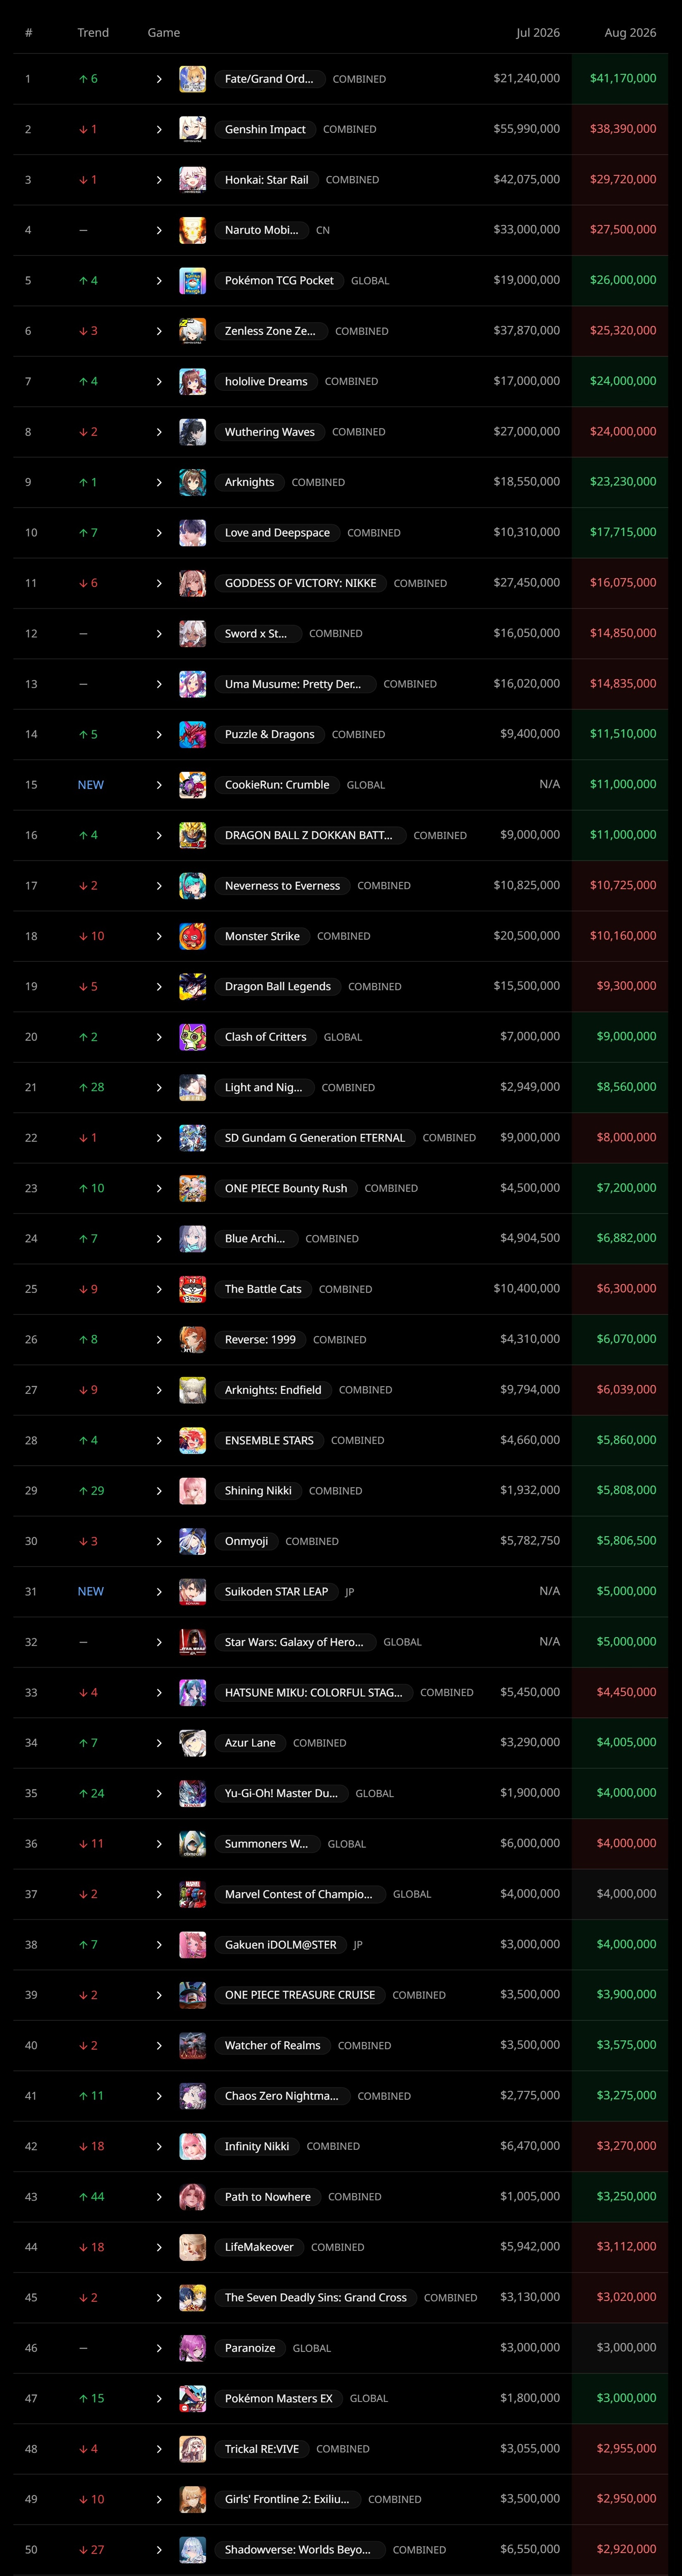Image resolution: width=682 pixels, height=2576 pixels.
Task: Click the Shadowverse: Worlds Beyond row
Action: click(340, 2550)
